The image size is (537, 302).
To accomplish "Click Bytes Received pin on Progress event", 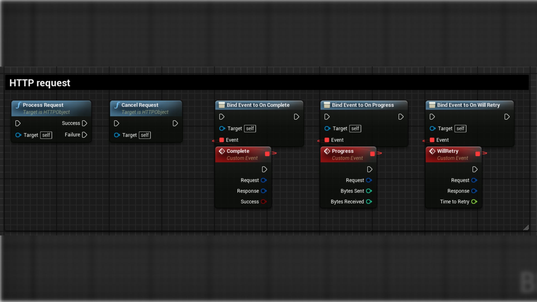I will click(369, 202).
